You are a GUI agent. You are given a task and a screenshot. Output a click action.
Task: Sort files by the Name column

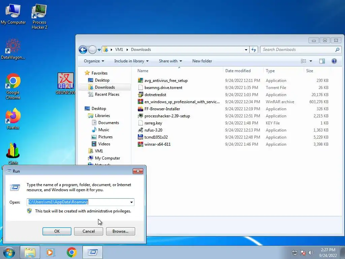click(179, 71)
